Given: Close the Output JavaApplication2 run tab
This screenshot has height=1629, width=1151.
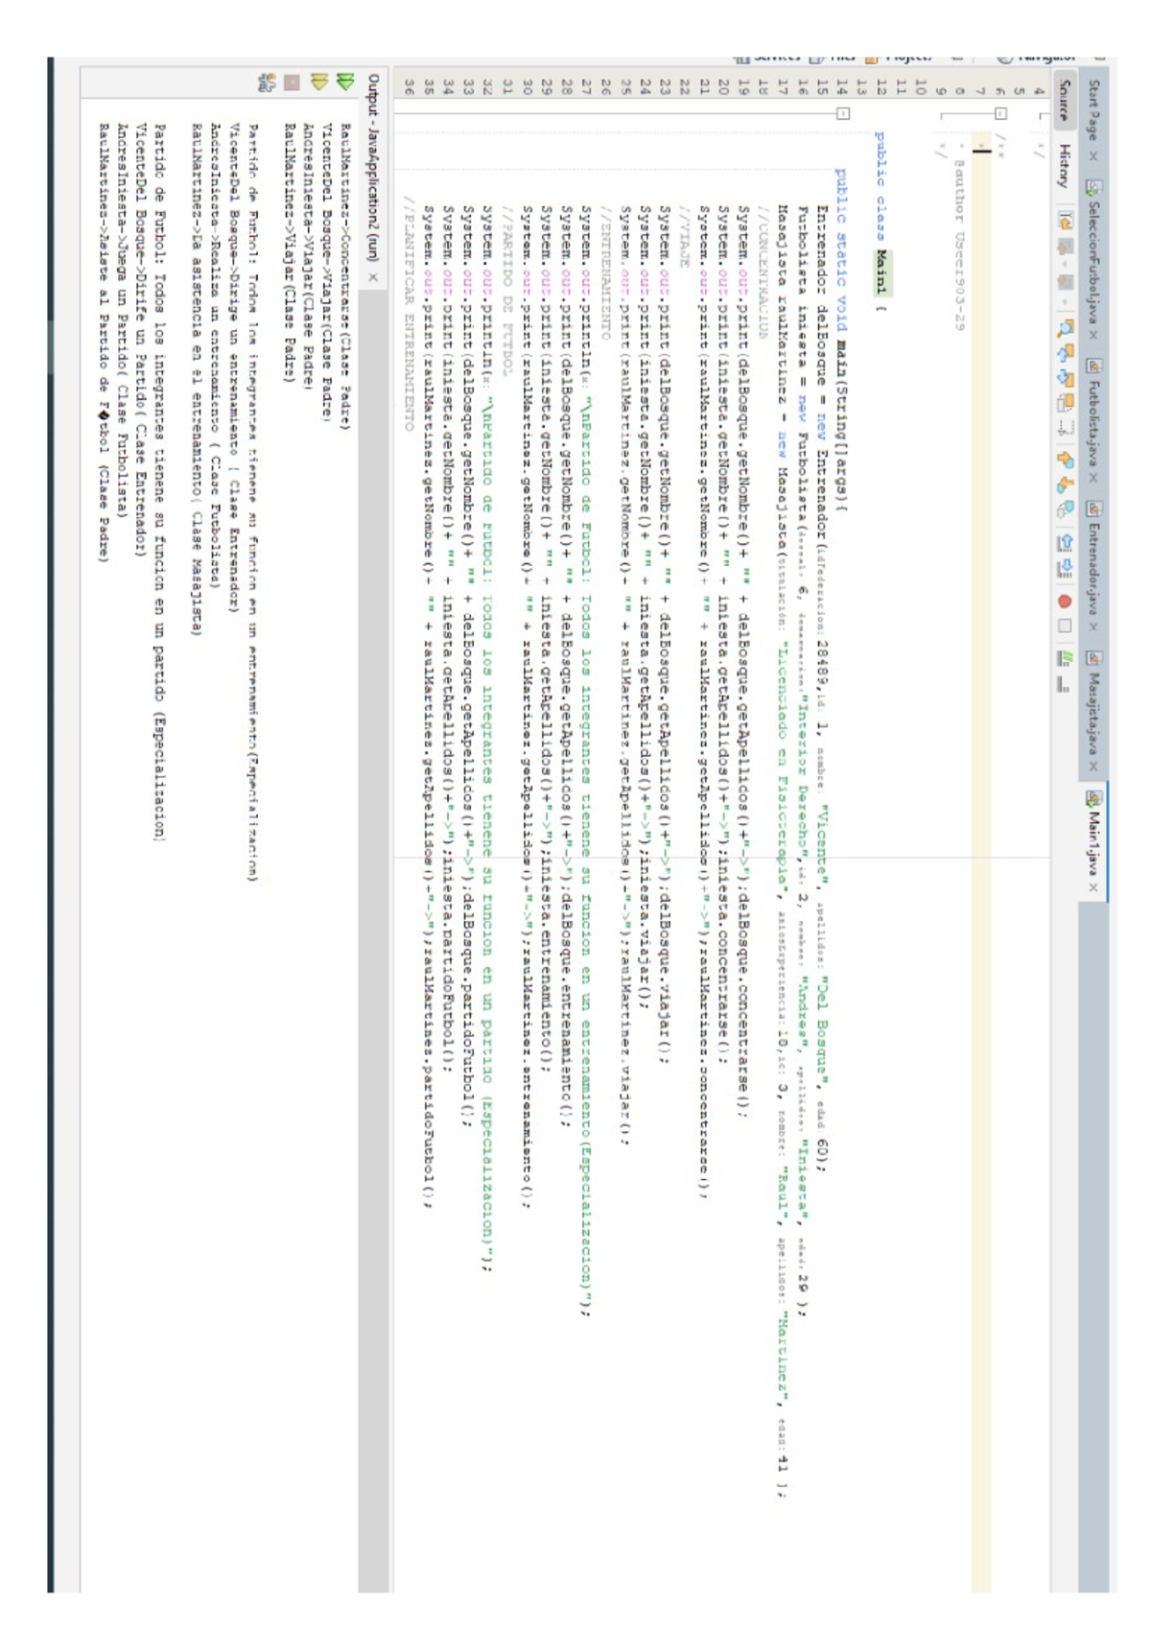Looking at the screenshot, I should [x=373, y=277].
